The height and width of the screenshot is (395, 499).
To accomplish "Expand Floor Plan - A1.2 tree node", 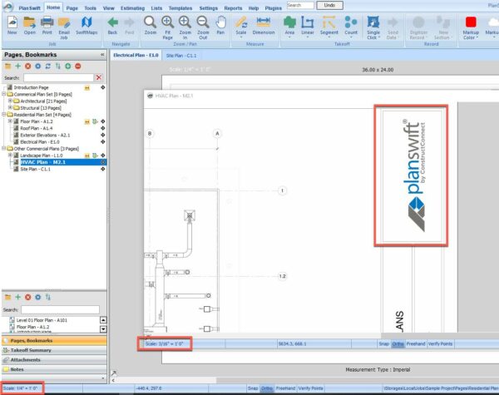I will pos(10,121).
